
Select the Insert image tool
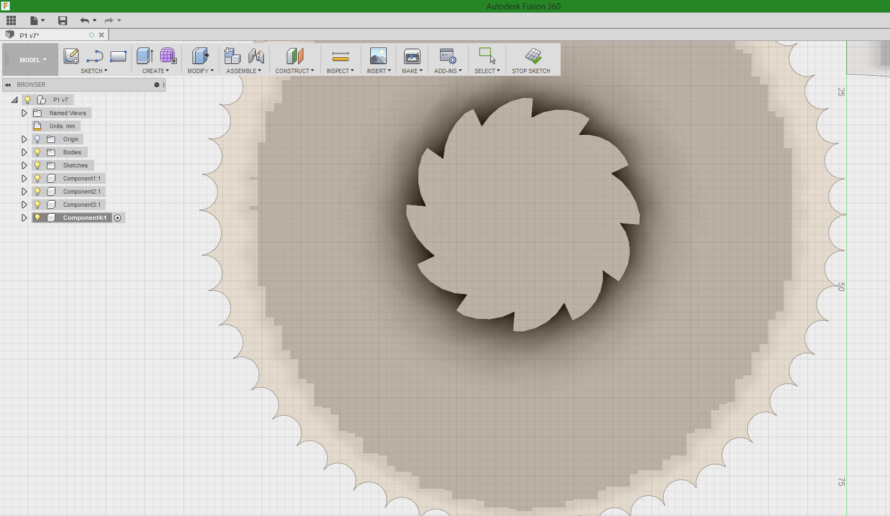pos(378,56)
